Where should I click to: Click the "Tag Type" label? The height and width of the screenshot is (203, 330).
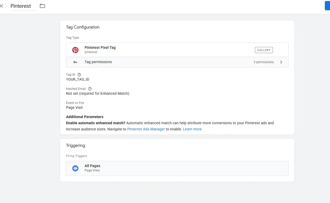tap(73, 38)
